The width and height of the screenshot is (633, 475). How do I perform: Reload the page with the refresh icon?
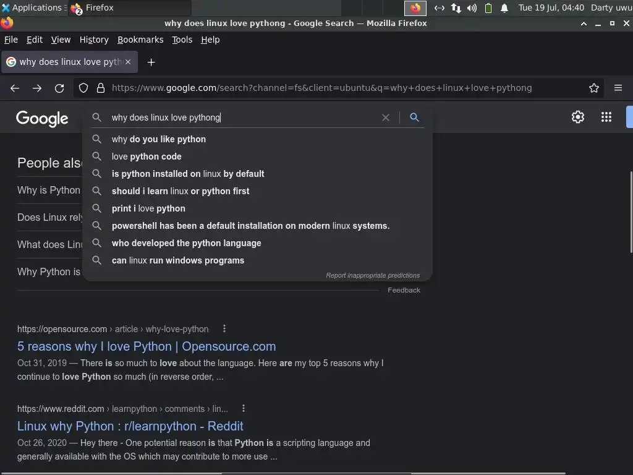59,88
